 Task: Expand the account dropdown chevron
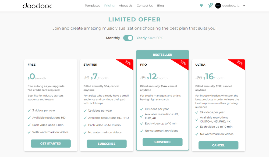pos(244,6)
